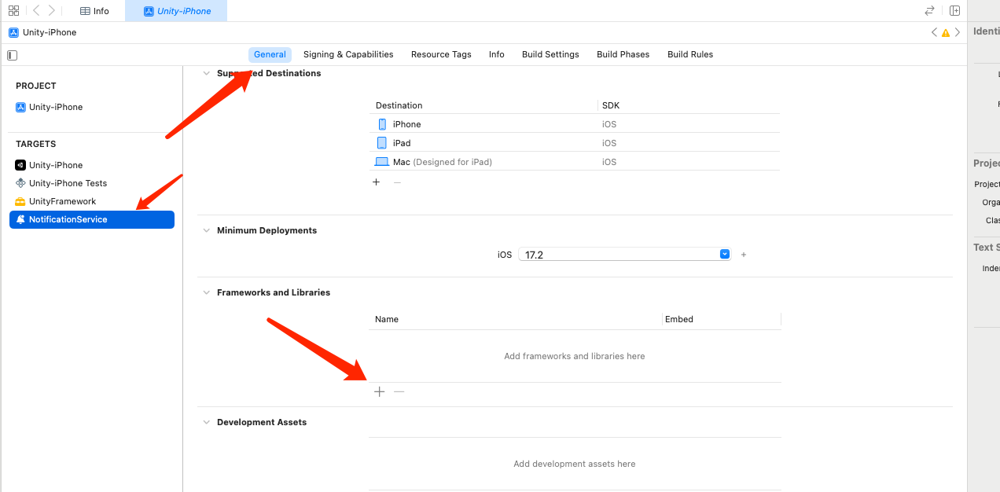Viewport: 1000px width, 492px height.
Task: Toggle the targets sidebar panel icon
Action: [12, 55]
